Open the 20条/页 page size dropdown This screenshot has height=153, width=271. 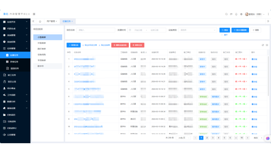click(x=183, y=138)
